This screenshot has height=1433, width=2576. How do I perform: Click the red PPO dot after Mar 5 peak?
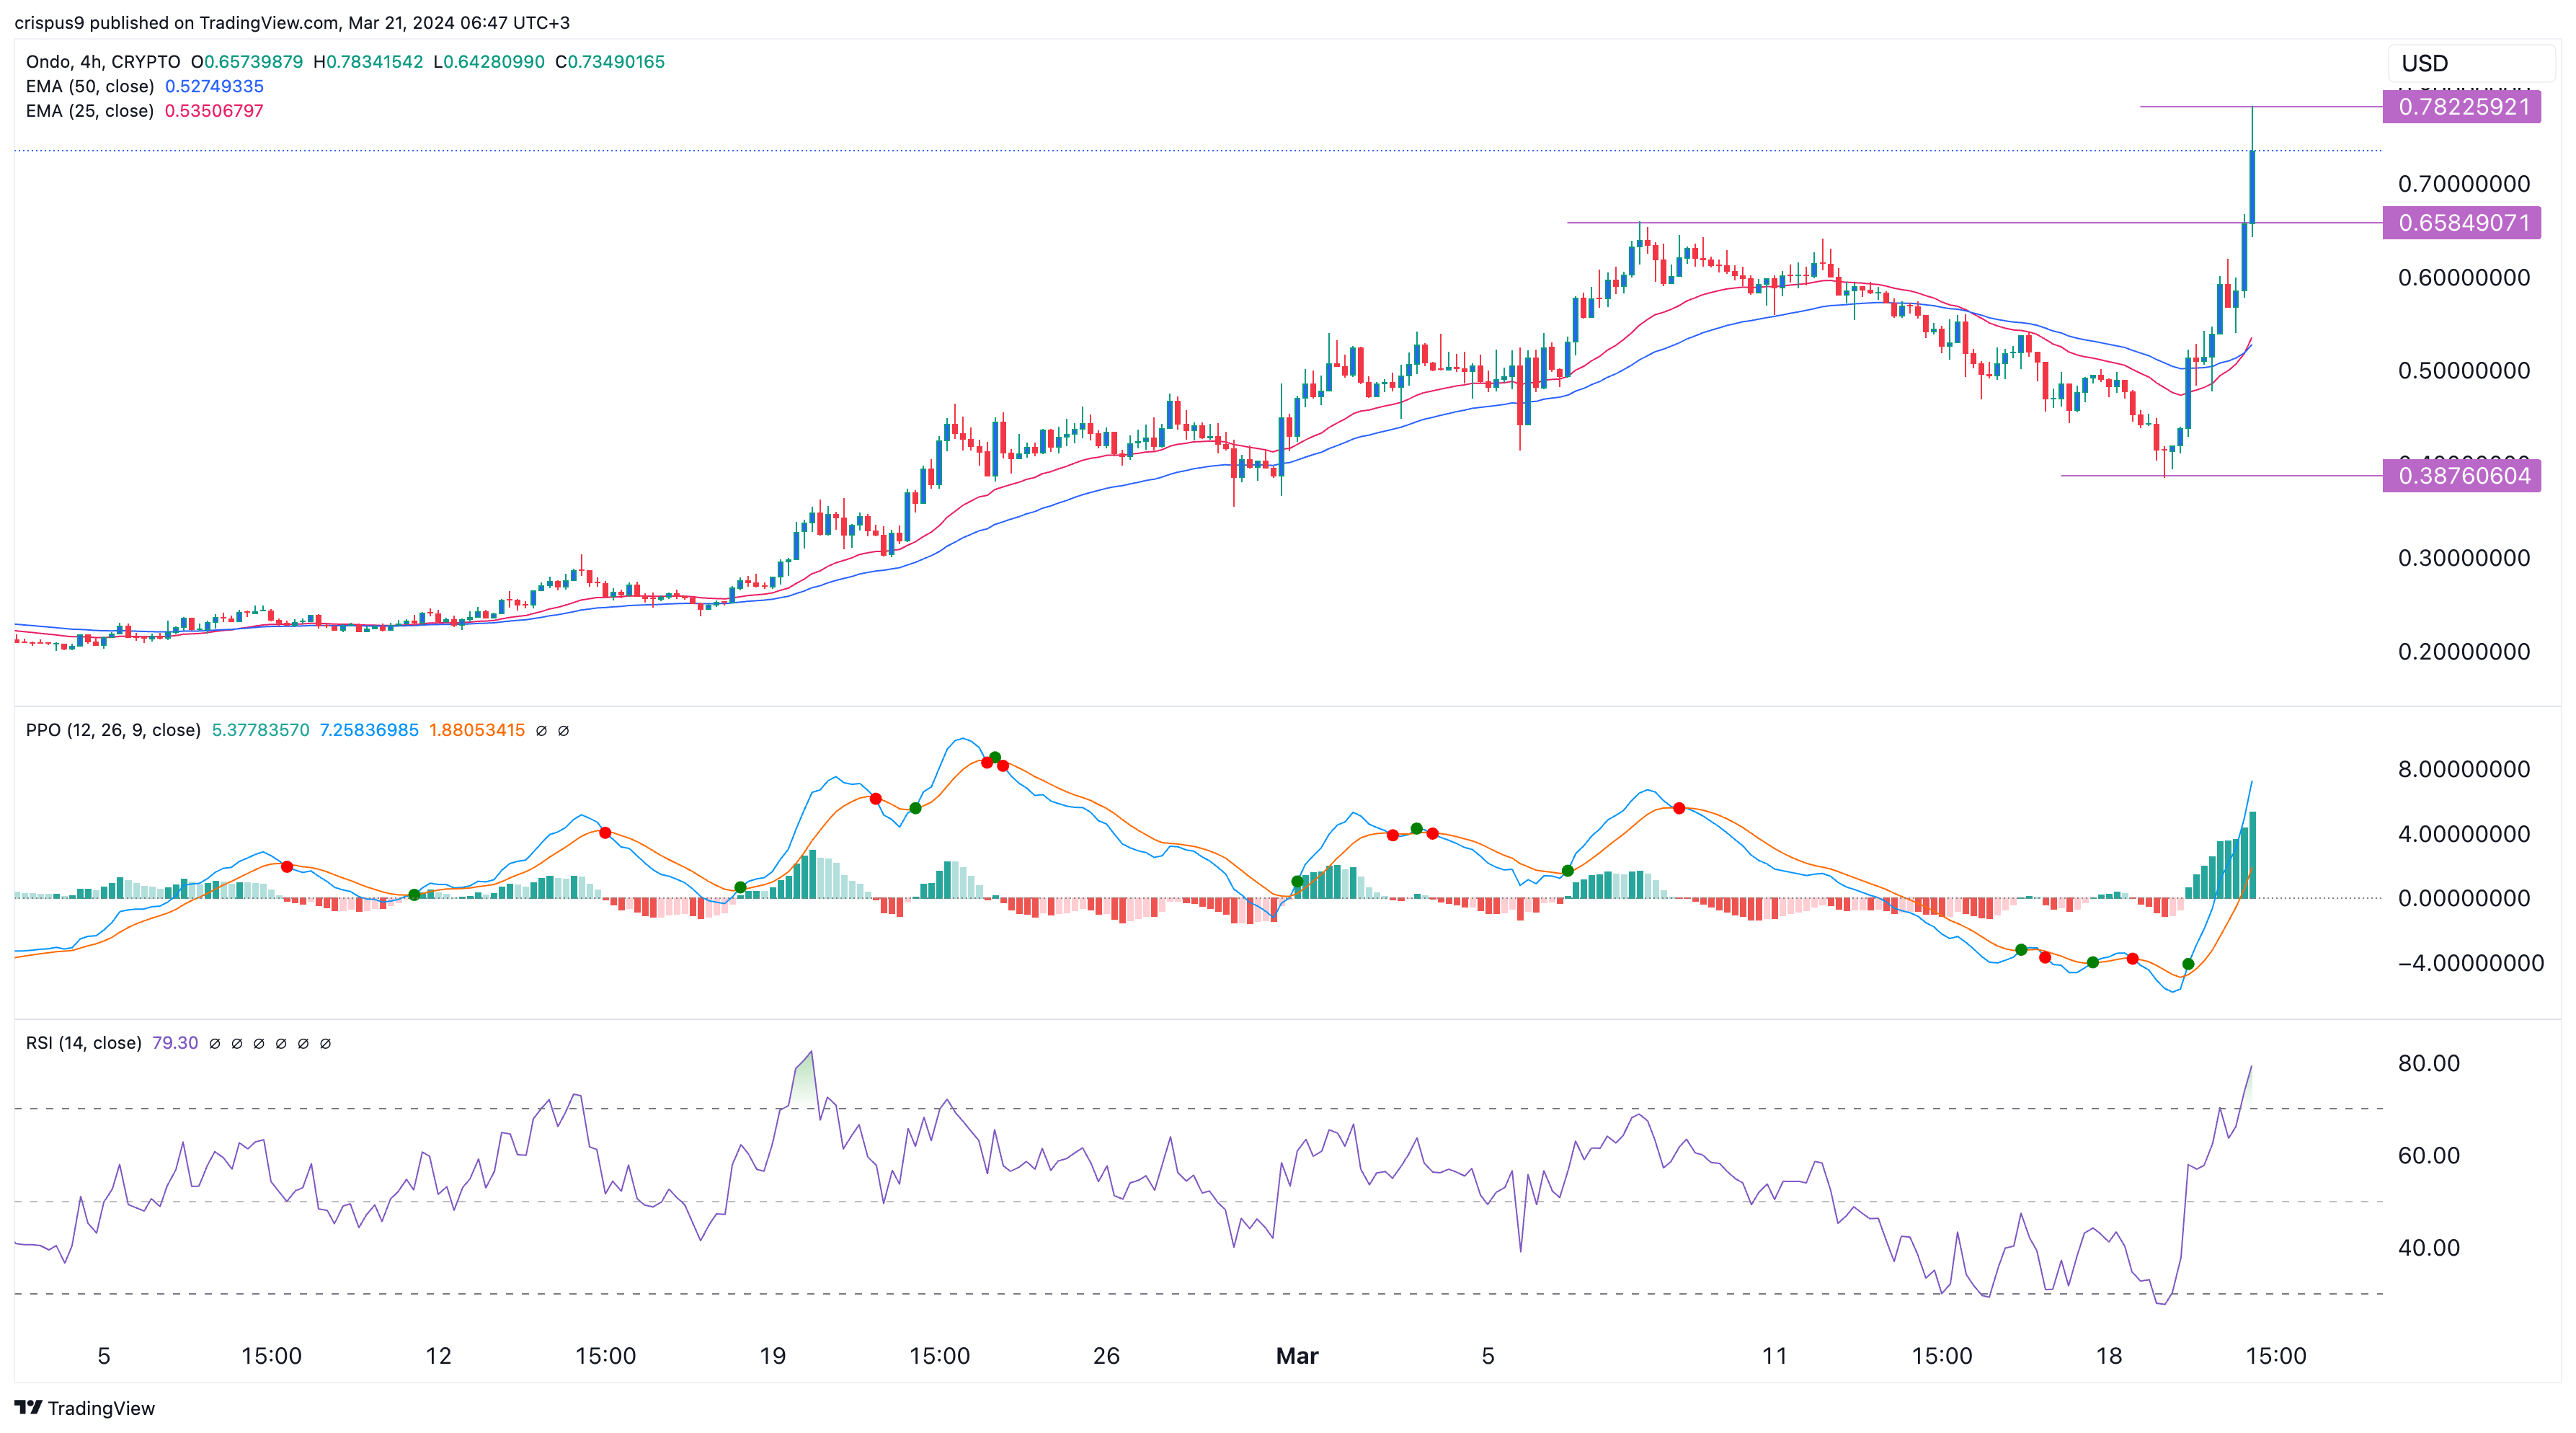[1679, 808]
